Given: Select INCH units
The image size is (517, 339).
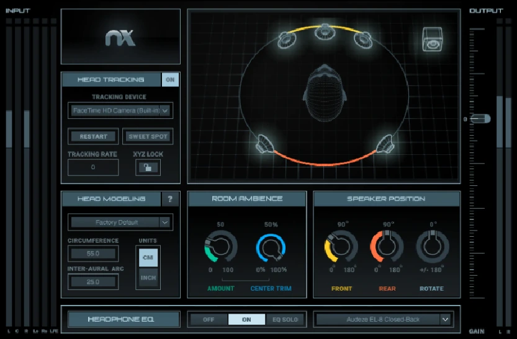Looking at the screenshot, I should pyautogui.click(x=148, y=278).
